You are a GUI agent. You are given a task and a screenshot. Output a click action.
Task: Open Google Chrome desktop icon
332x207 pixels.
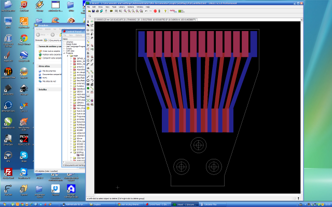[x=24, y=39]
